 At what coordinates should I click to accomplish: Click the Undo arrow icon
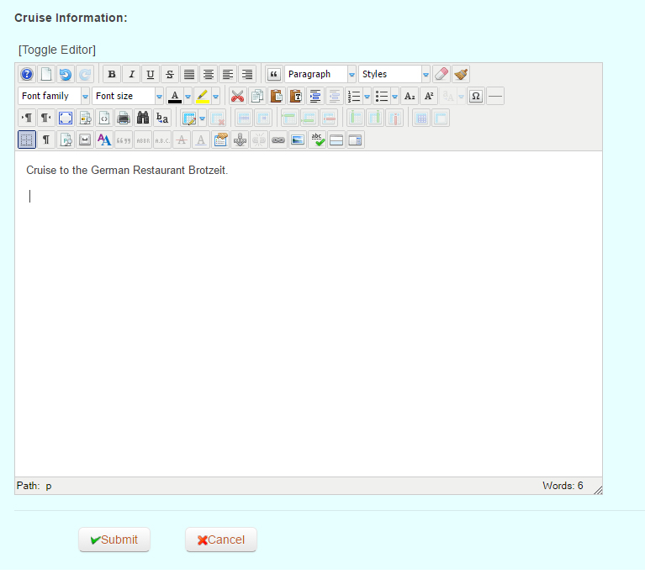click(x=66, y=74)
